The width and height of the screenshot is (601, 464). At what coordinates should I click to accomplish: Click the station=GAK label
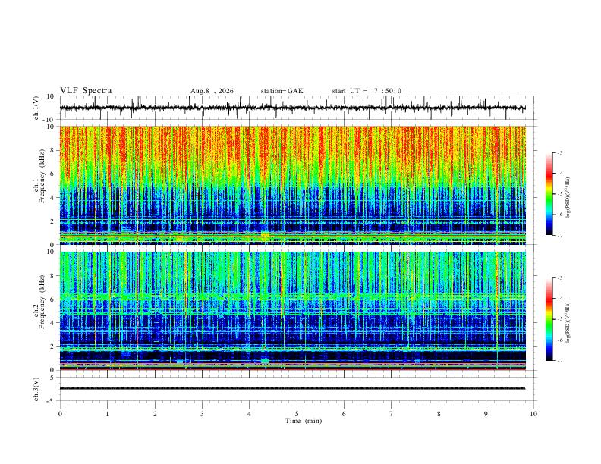pyautogui.click(x=282, y=91)
